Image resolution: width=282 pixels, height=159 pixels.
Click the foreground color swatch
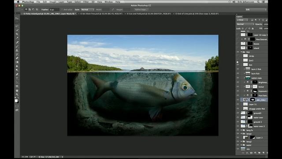point(16,101)
